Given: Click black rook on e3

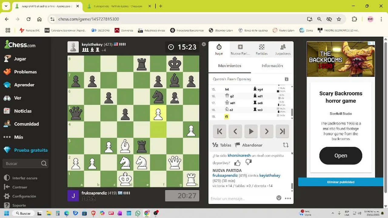Looking at the screenshot, I should click(x=142, y=146).
